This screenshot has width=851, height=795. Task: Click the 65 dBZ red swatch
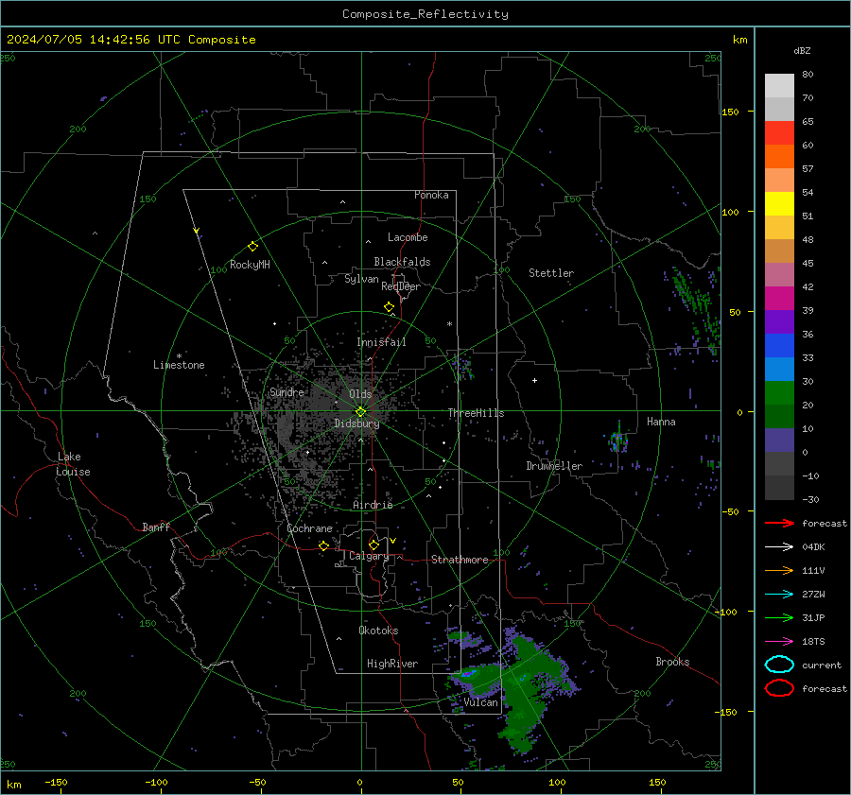pos(779,132)
